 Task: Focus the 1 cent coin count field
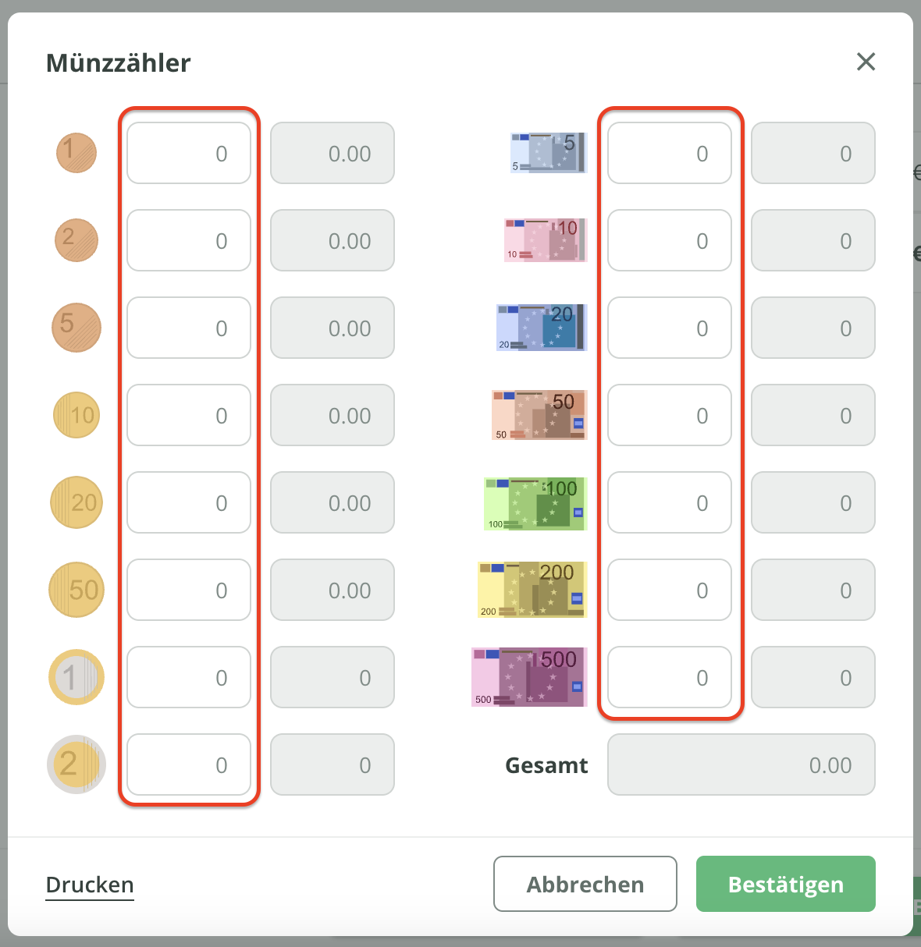click(189, 153)
